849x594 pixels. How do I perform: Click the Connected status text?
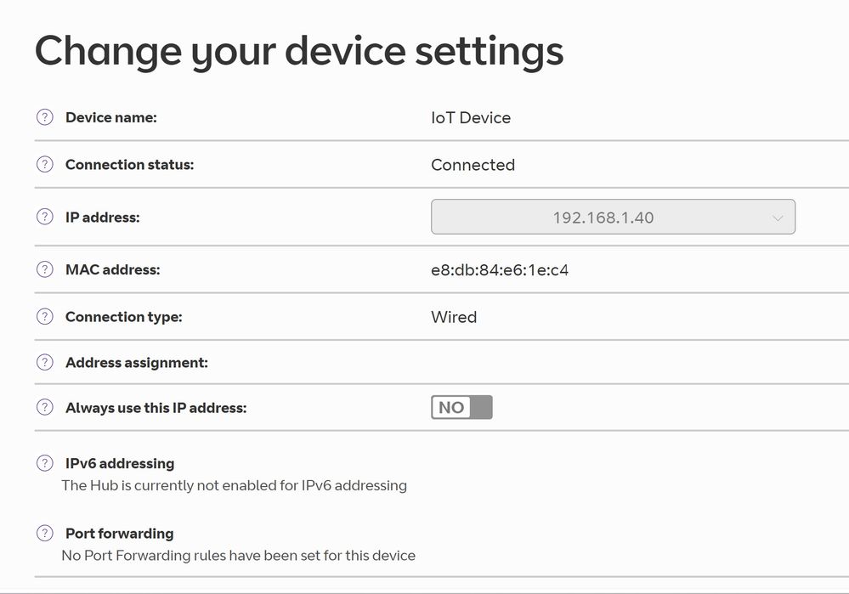473,165
